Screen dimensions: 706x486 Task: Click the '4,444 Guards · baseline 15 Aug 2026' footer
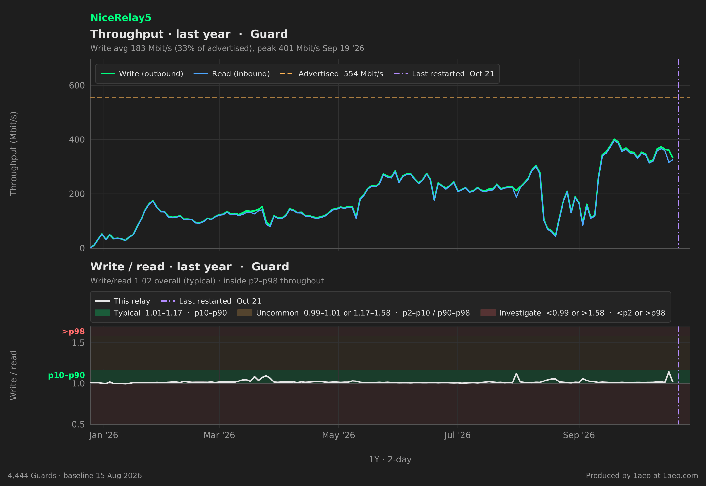(75, 476)
